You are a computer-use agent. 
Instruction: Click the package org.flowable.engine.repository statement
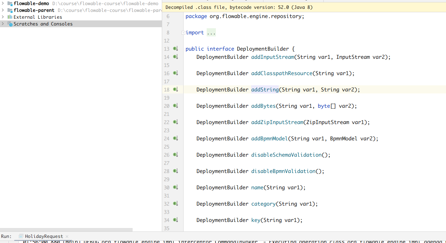pyautogui.click(x=245, y=16)
